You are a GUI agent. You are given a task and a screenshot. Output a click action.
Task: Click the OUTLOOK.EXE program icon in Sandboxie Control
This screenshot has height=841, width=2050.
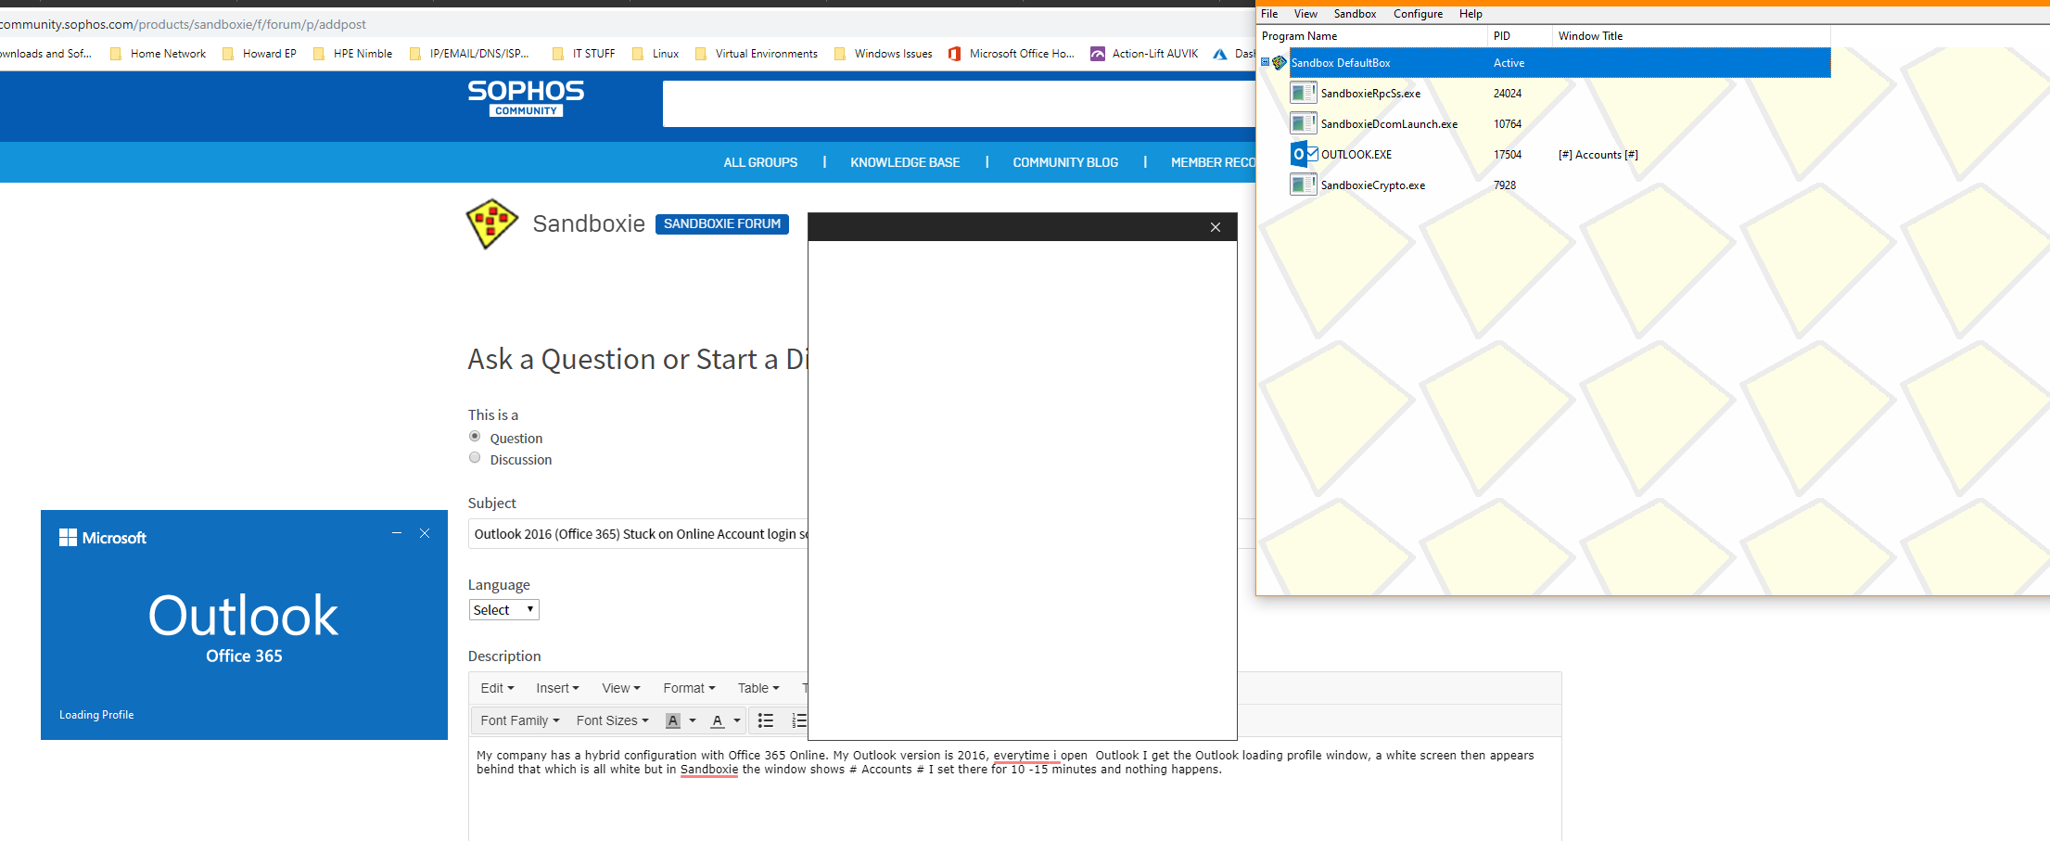tap(1305, 154)
